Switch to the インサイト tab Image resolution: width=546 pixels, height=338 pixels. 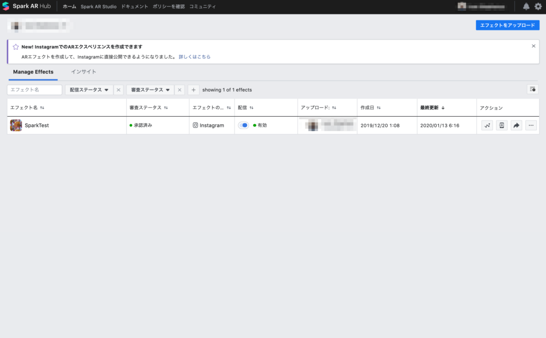click(84, 72)
